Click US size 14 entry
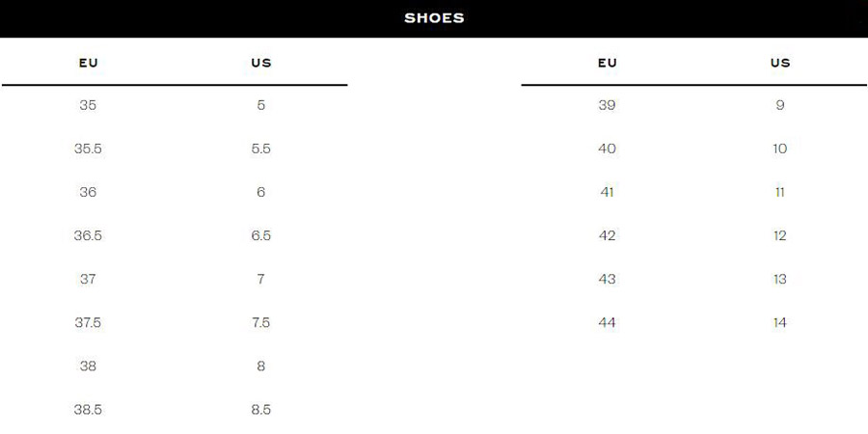Image resolution: width=868 pixels, height=434 pixels. click(780, 323)
